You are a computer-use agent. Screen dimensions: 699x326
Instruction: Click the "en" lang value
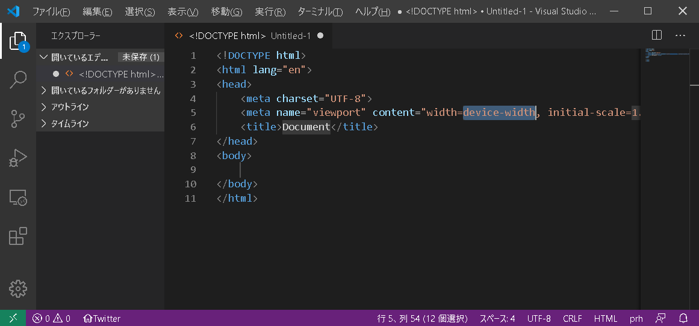click(x=294, y=70)
